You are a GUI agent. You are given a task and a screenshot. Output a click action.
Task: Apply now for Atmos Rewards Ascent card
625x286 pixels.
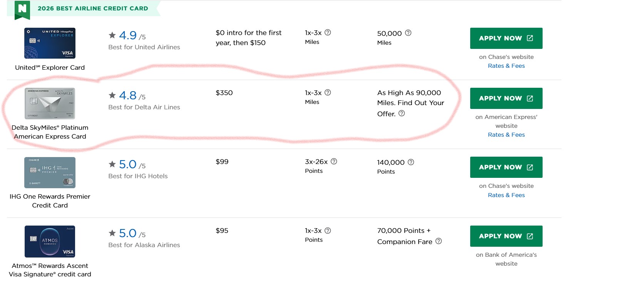click(506, 236)
